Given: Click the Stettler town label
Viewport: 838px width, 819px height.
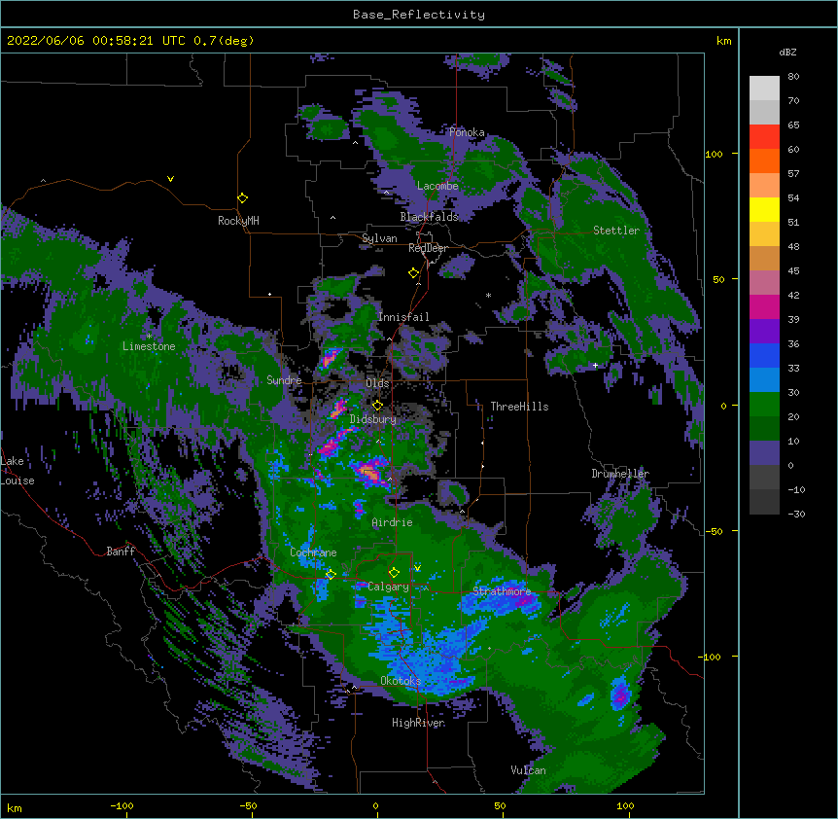Looking at the screenshot, I should pyautogui.click(x=616, y=231).
